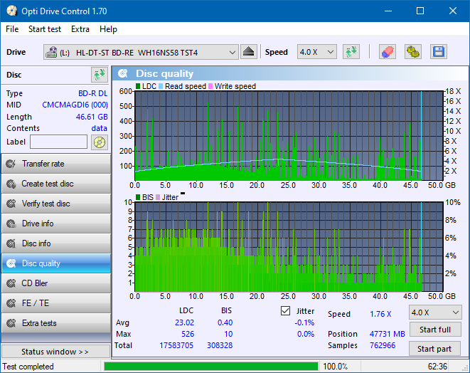The width and height of the screenshot is (470, 373).
Task: Open the Start test menu
Action: 45,29
